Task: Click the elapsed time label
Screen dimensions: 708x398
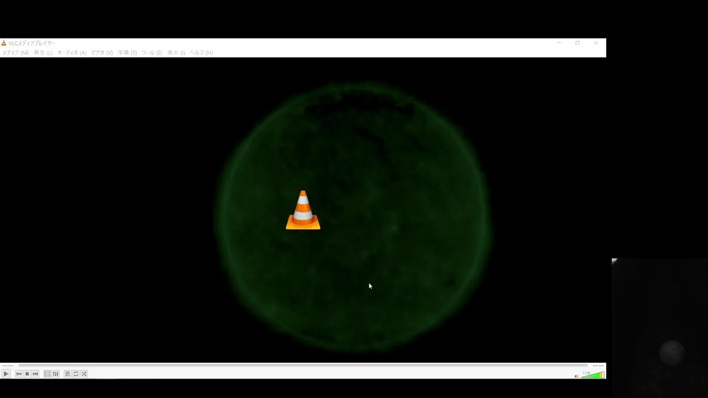Action: pos(7,365)
